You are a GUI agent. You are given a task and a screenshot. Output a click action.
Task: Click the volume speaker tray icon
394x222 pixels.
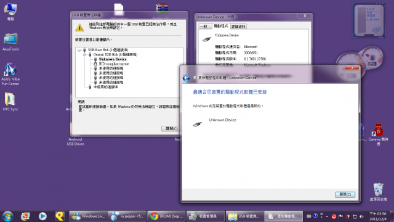[x=361, y=216]
